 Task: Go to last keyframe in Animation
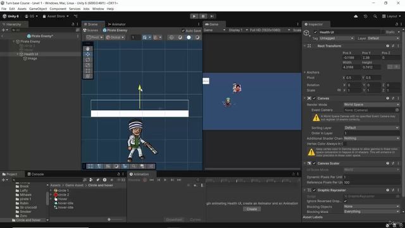pos(179,180)
